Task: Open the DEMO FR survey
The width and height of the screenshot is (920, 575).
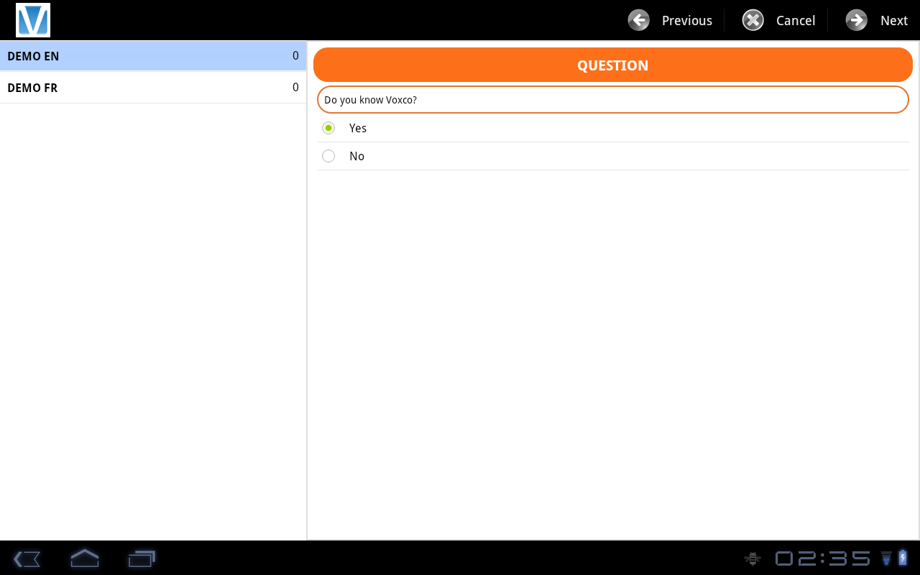Action: point(153,88)
